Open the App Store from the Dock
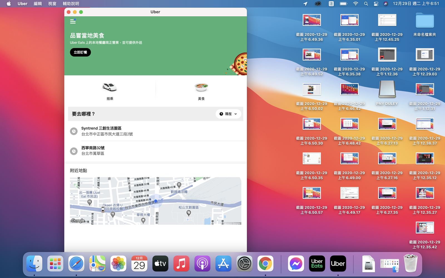445x278 pixels. tap(223, 264)
